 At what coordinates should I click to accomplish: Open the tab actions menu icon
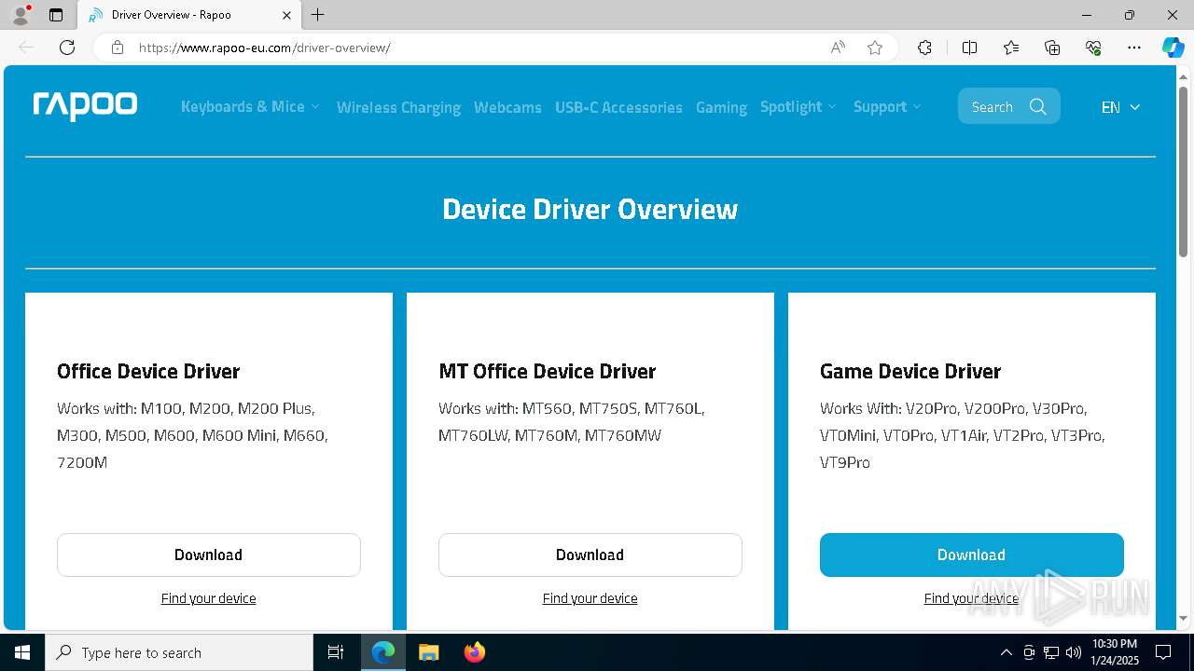pos(56,15)
